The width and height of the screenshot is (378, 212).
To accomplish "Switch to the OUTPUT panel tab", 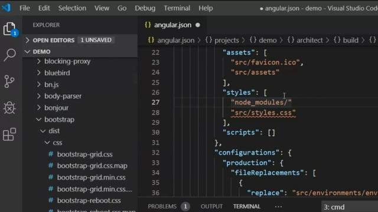I will [211, 206].
